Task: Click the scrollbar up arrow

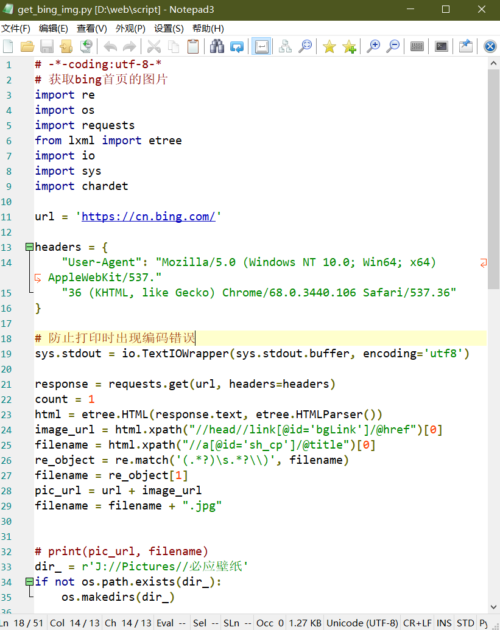Action: point(493,63)
